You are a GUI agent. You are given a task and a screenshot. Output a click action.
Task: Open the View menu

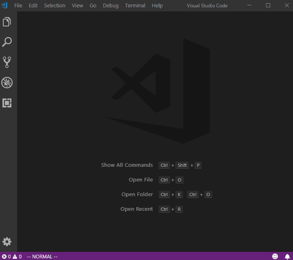click(77, 6)
